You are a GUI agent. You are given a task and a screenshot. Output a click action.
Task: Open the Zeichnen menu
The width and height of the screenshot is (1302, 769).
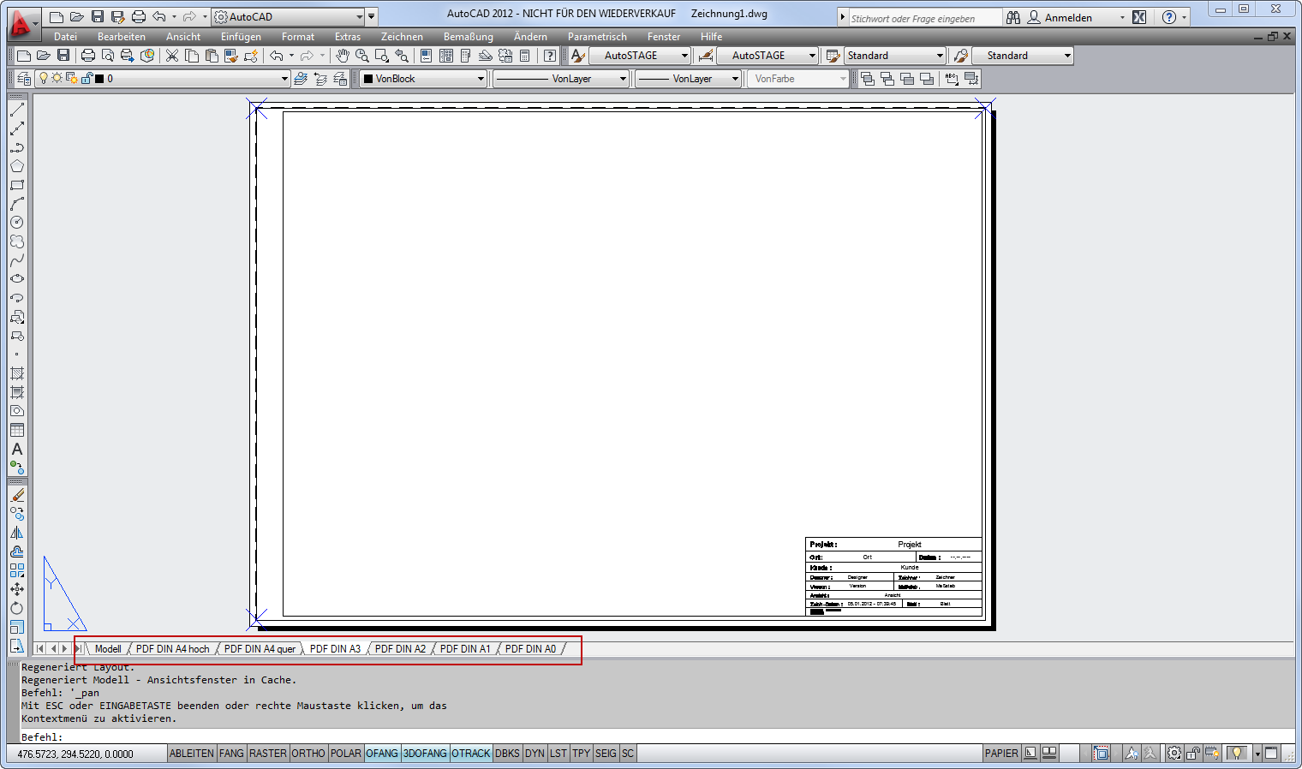point(402,37)
